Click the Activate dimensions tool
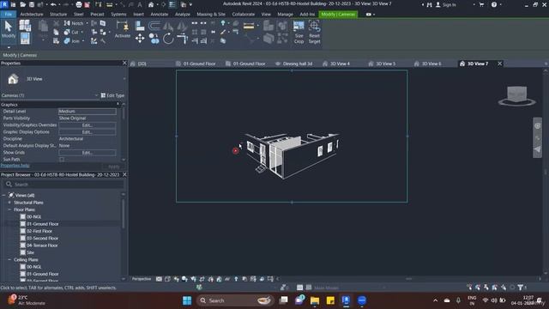 [x=122, y=29]
